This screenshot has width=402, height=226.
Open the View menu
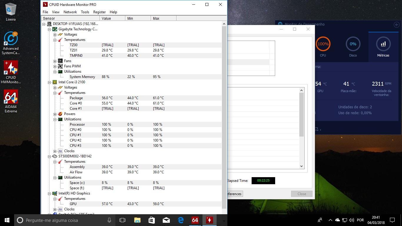[x=56, y=12]
